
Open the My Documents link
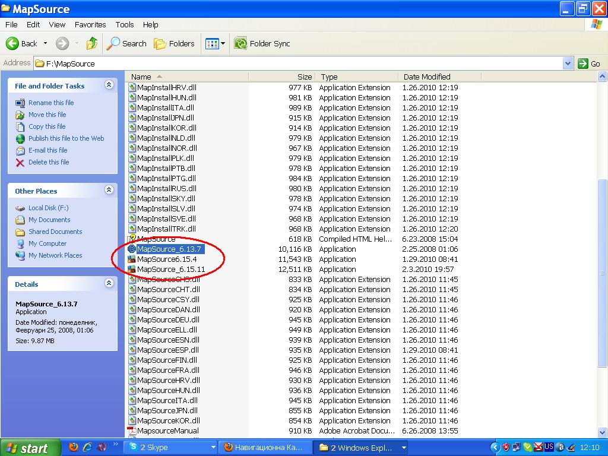tap(49, 220)
